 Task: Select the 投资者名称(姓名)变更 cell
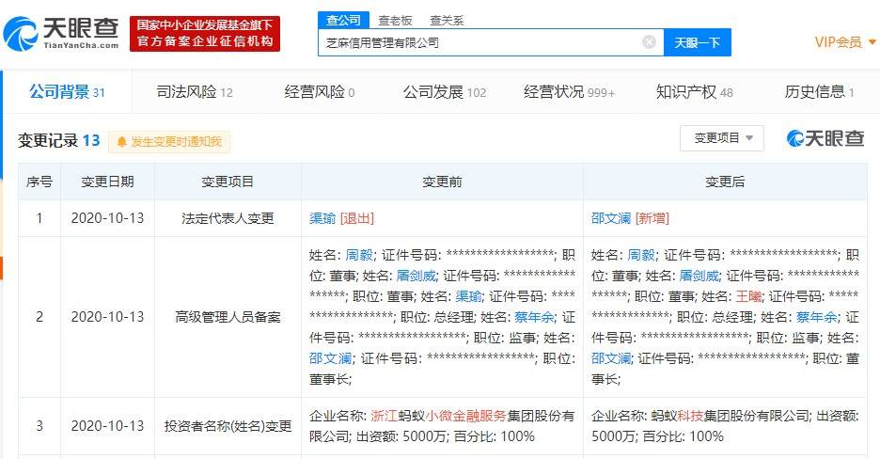[228, 426]
